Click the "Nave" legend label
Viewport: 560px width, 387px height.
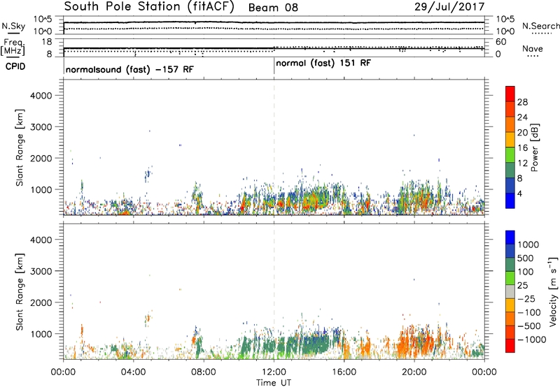[532, 48]
